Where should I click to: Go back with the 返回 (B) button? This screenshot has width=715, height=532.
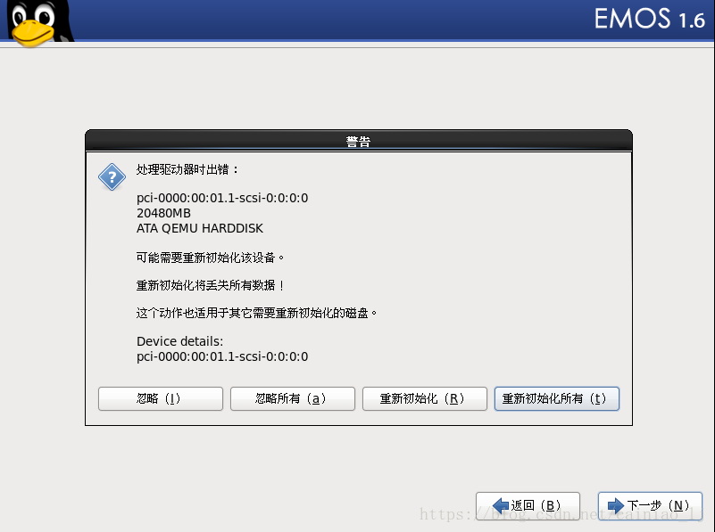pos(528,505)
